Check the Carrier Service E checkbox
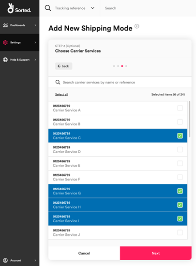The image size is (196, 266). pyautogui.click(x=180, y=163)
